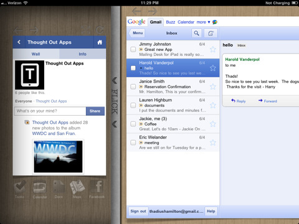Click thadiushamilton@gmail account address
299x224 pixels.
click(176, 212)
